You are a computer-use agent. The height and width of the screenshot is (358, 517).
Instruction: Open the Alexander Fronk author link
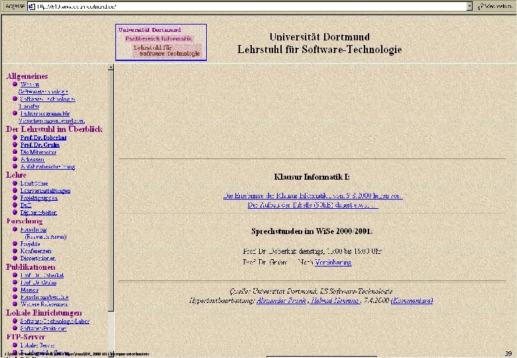(281, 300)
